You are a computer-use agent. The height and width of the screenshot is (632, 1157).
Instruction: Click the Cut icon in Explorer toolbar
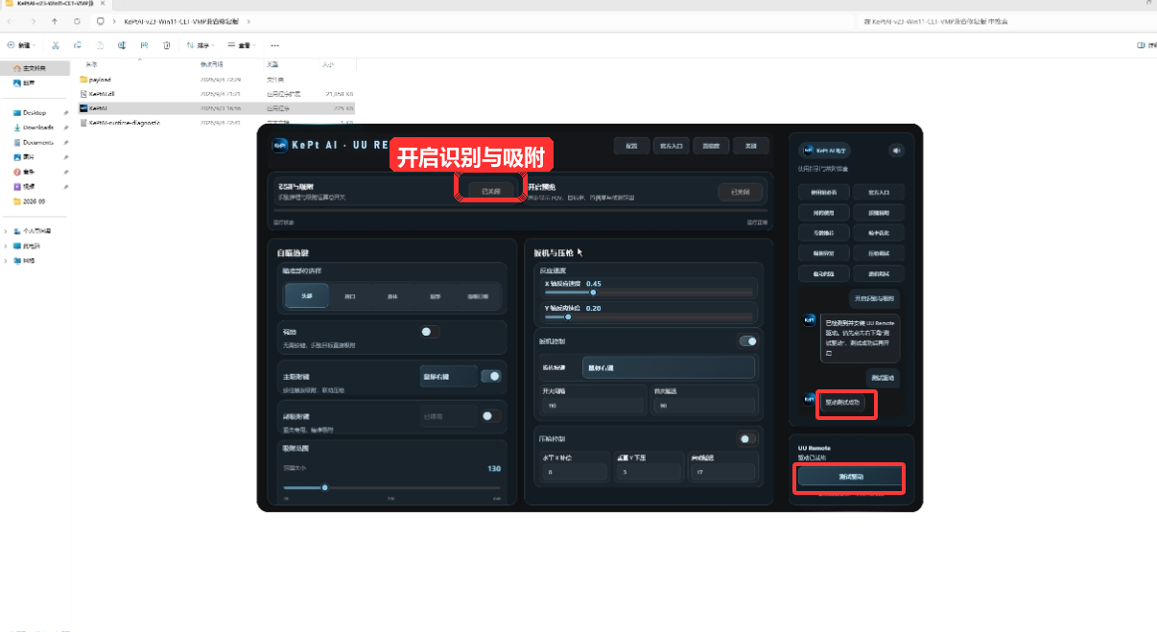[56, 45]
